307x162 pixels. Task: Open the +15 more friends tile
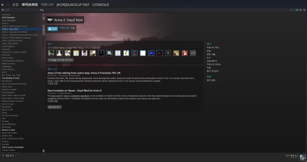pos(193,53)
